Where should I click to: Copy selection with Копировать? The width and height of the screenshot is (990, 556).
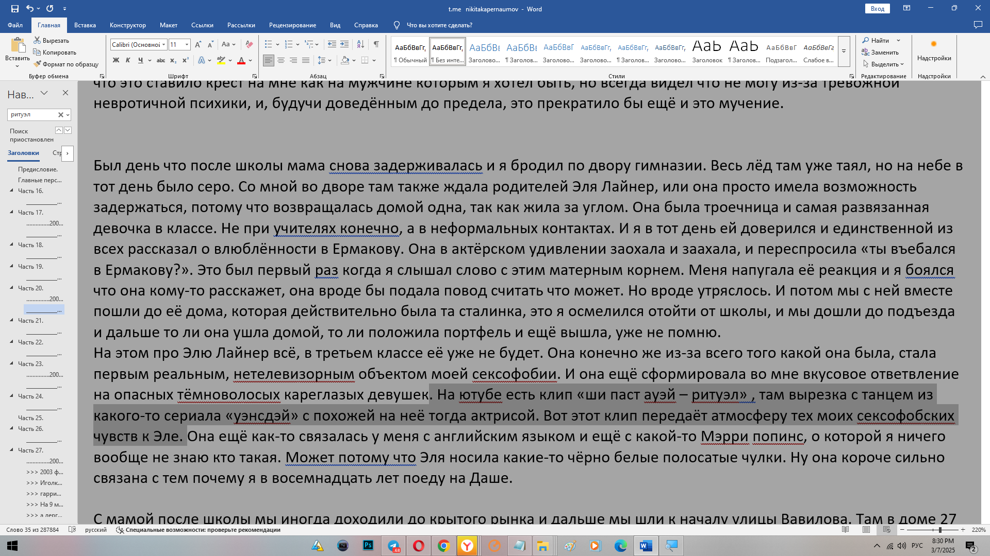[x=55, y=53]
